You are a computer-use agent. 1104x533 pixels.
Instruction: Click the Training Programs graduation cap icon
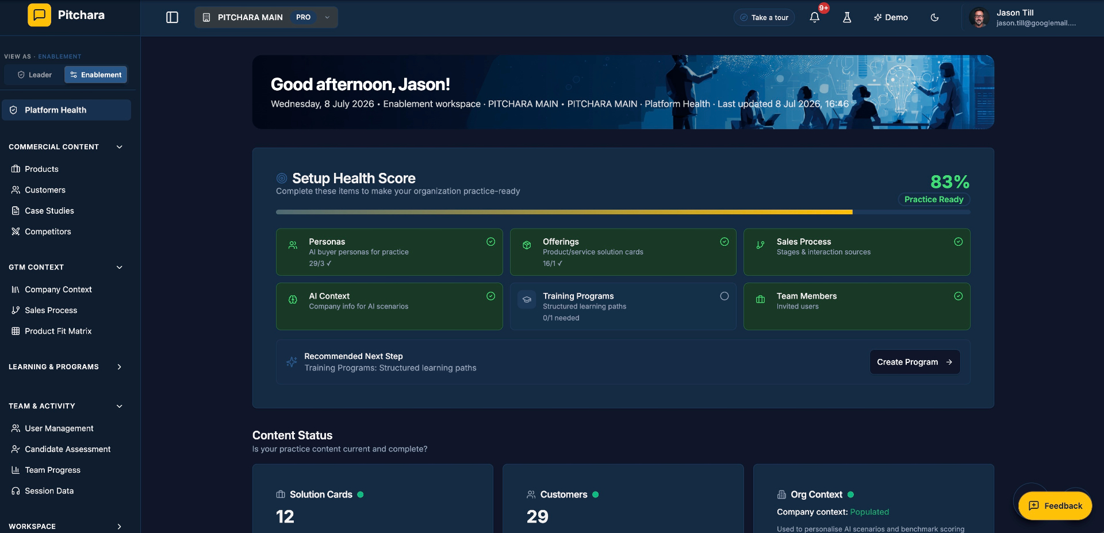click(x=527, y=299)
